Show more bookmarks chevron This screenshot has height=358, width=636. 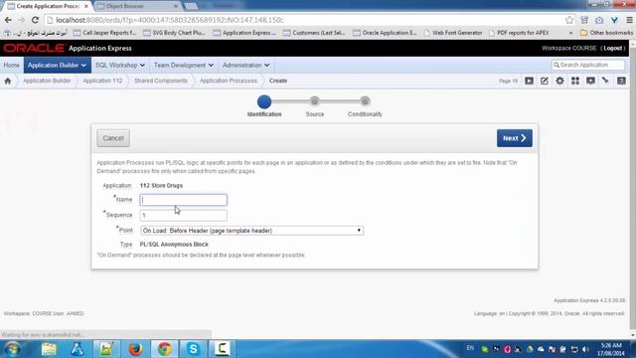[571, 33]
